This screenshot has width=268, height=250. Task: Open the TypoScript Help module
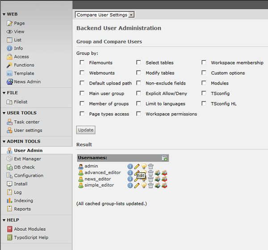pos(31,237)
